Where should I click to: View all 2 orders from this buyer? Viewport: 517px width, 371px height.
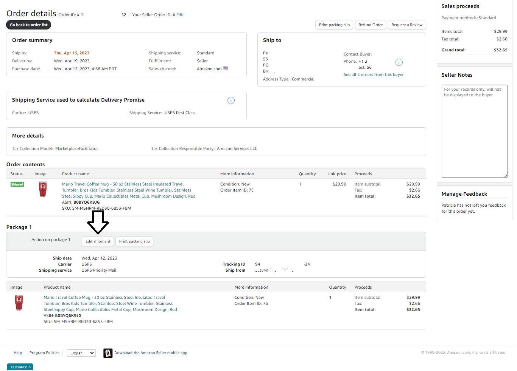pos(374,75)
